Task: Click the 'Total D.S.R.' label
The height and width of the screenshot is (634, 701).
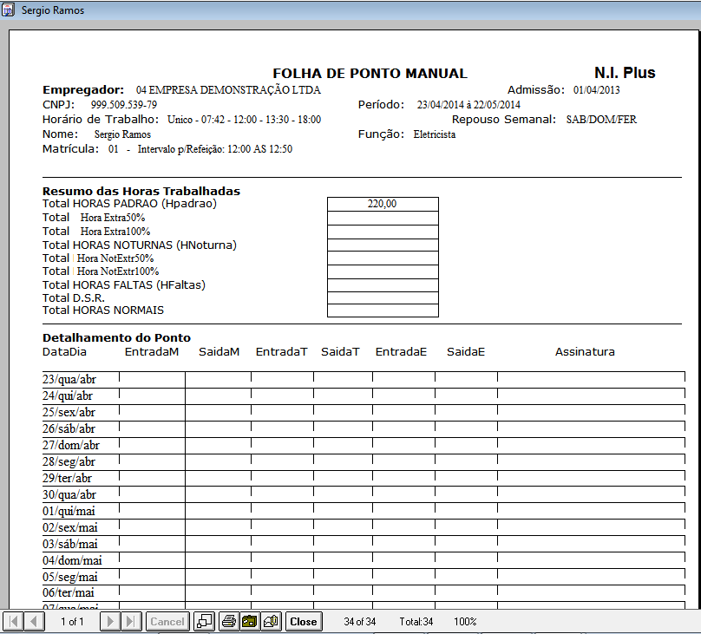Action: 74,298
